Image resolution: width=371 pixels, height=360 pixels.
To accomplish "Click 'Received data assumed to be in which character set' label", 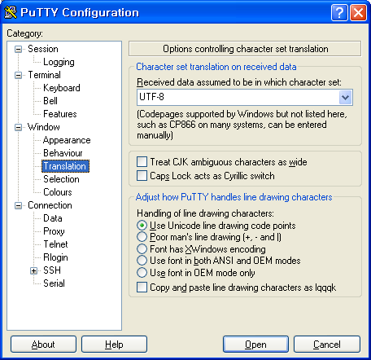I will 239,82.
